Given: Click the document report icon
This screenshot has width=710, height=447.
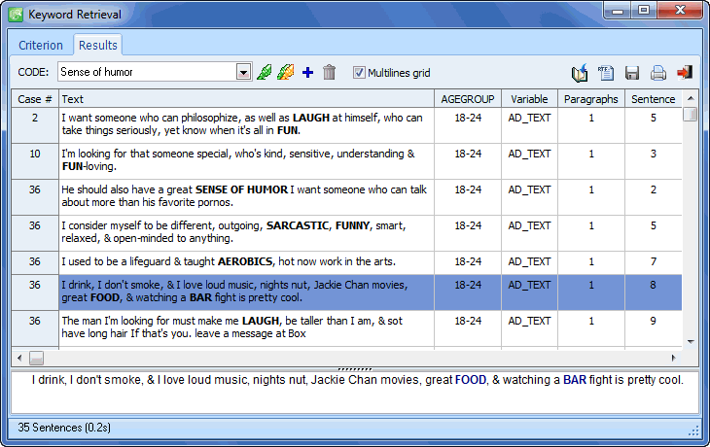Looking at the screenshot, I should click(x=607, y=73).
